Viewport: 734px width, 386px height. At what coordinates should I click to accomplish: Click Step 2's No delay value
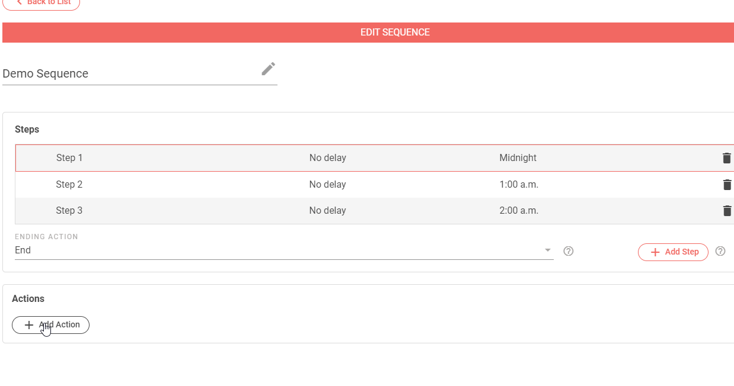(327, 185)
